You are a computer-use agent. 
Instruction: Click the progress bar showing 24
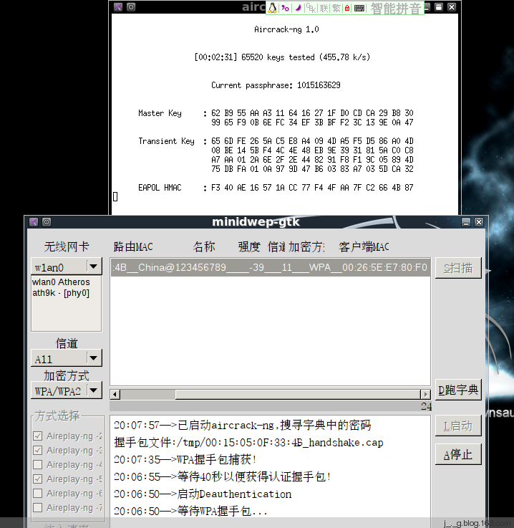coord(271,406)
